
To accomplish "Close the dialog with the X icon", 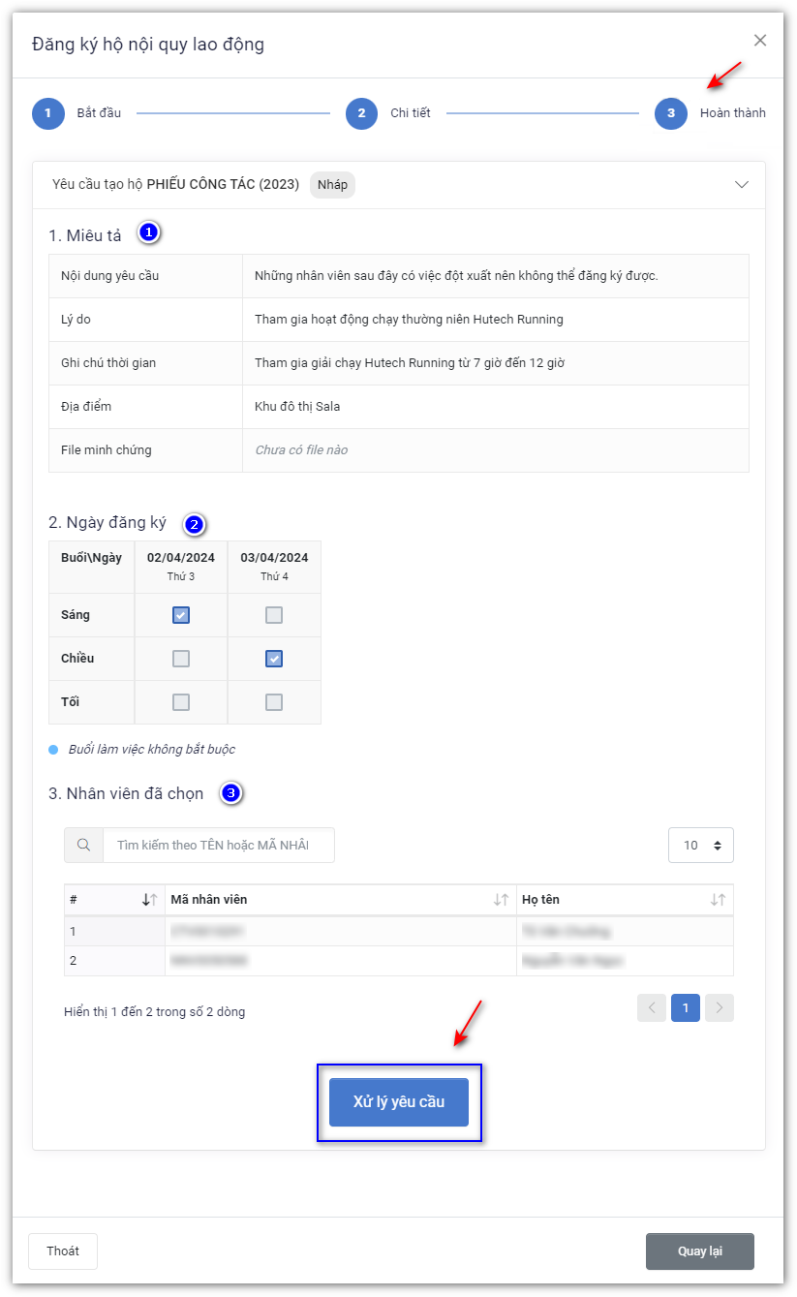I will (x=760, y=41).
